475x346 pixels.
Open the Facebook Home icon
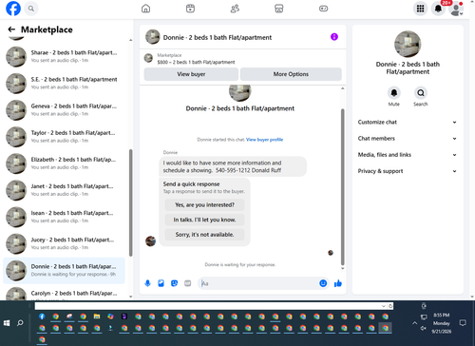click(x=145, y=9)
